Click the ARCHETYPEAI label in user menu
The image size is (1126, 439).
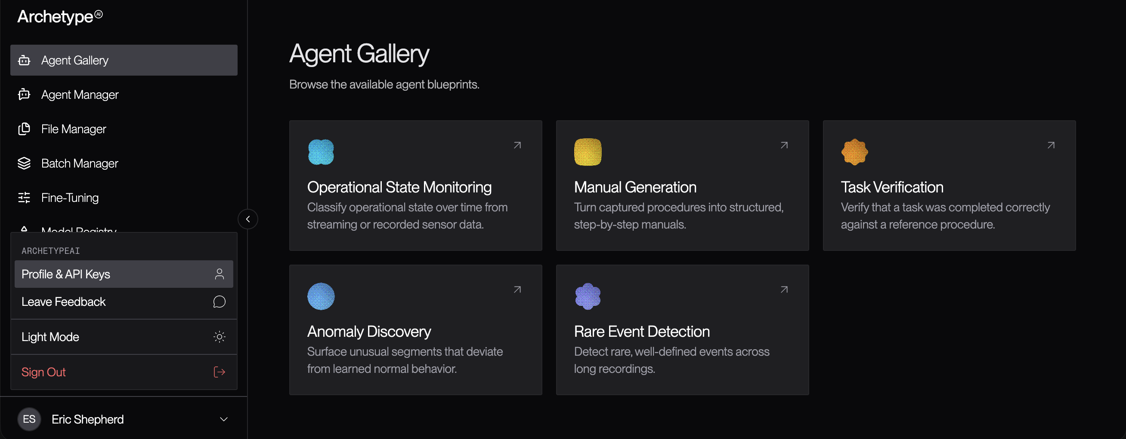point(51,251)
